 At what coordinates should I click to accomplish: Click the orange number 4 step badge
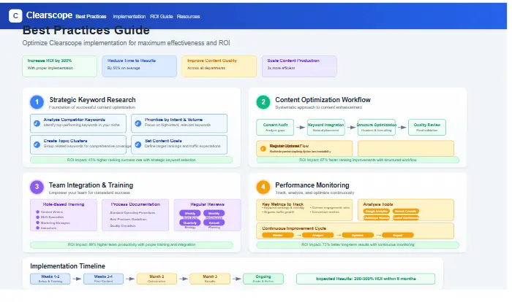(x=263, y=187)
